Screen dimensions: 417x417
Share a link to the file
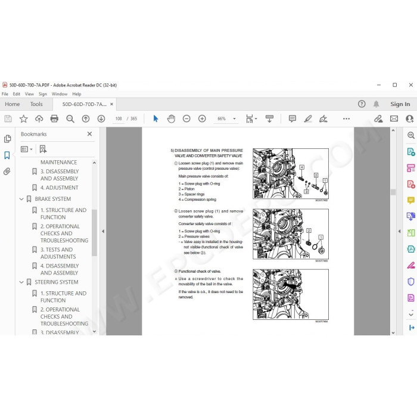pyautogui.click(x=378, y=119)
